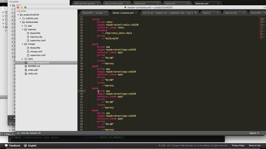Click the file icon beside slides.zip

tap(26, 74)
